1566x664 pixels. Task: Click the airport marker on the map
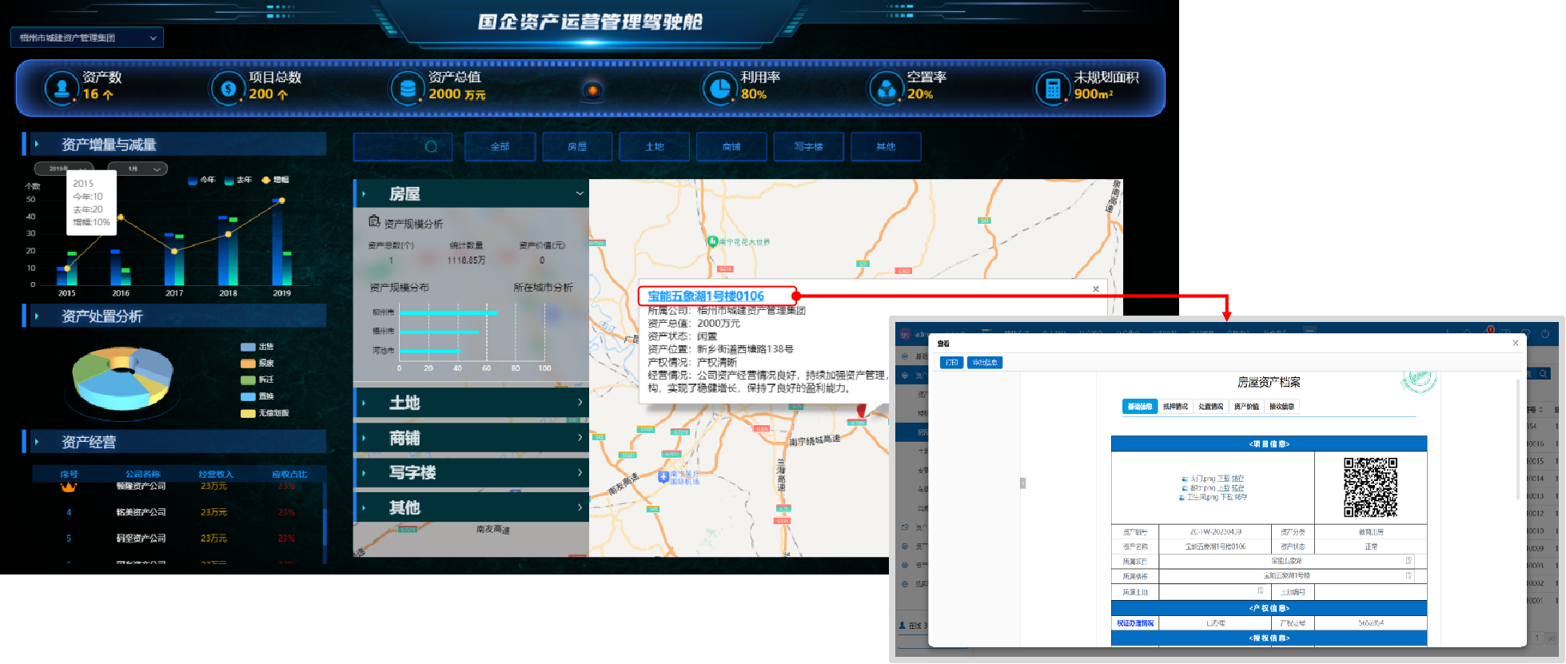pos(663,476)
